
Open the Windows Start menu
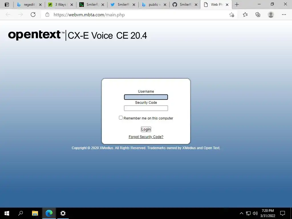(x=7, y=213)
